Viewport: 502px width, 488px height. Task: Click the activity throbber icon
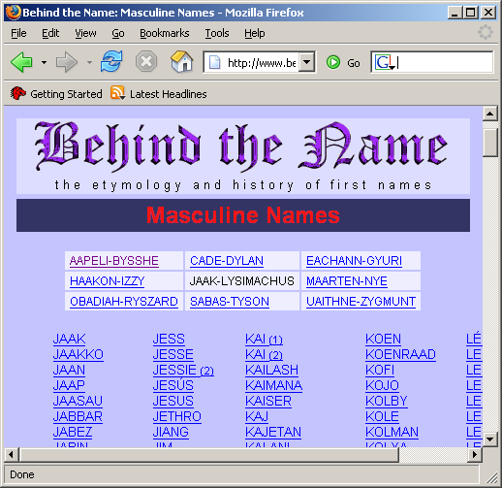pos(486,32)
